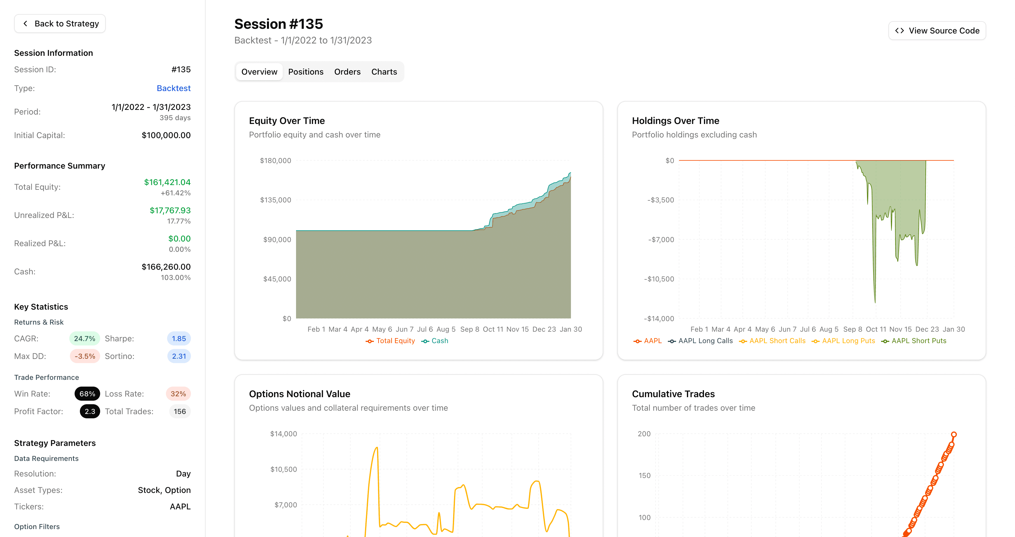
Task: Toggle the AAPL legend series
Action: pyautogui.click(x=647, y=341)
